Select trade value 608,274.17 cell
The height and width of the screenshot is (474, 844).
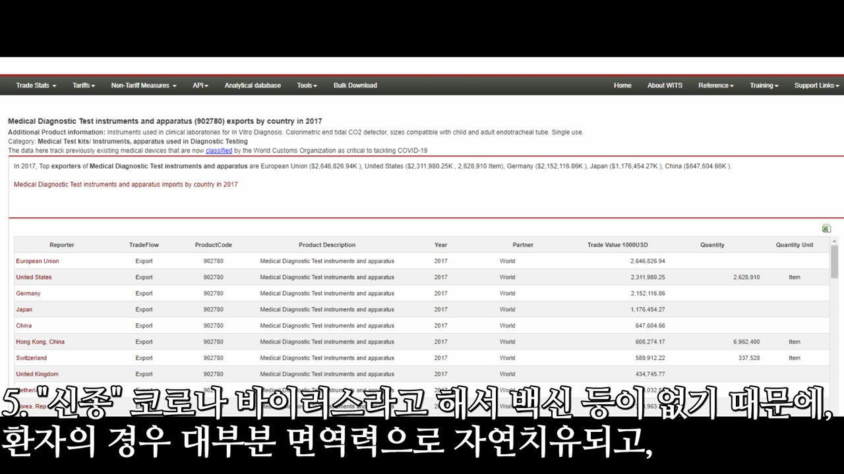650,342
